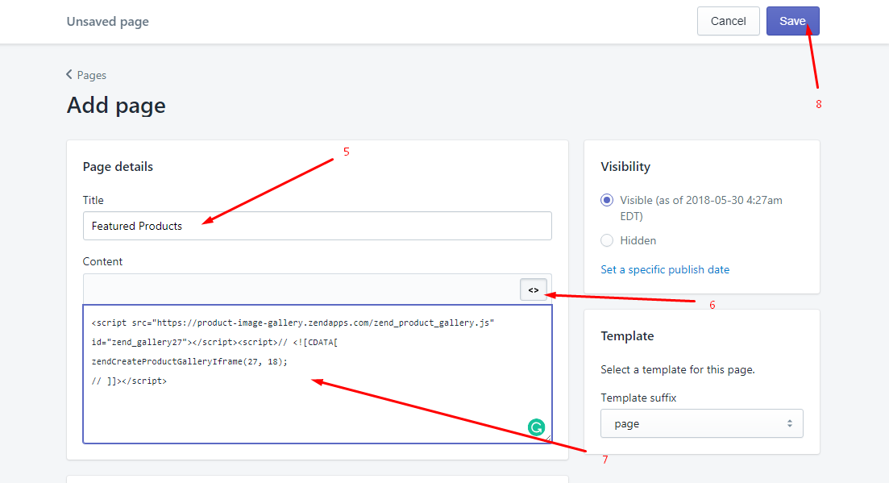This screenshot has width=889, height=483.
Task: Click 'Select a template for this page.' text
Action: [678, 369]
